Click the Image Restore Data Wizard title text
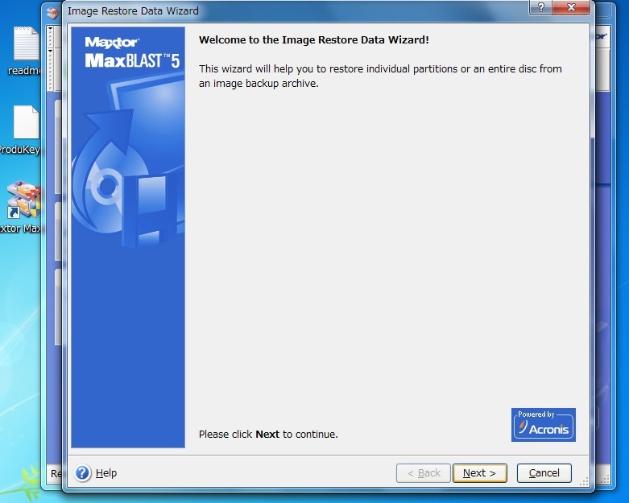 pos(133,11)
